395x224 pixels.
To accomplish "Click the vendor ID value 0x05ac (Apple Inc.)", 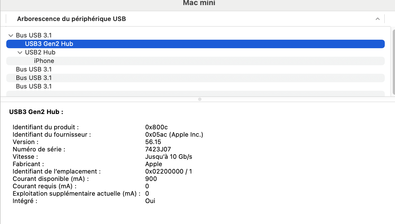I will tap(174, 135).
